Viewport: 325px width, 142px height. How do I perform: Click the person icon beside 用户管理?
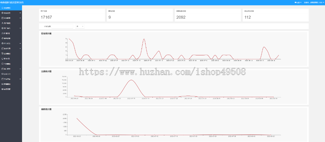pyautogui.click(x=2, y=23)
